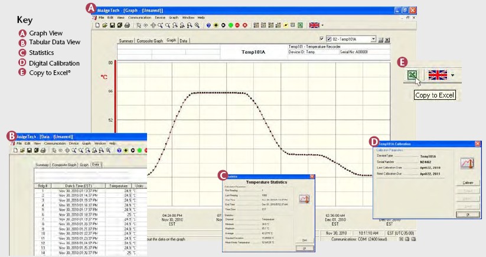Click Date & Time (EST) column header
The width and height of the screenshot is (486, 257).
[78, 186]
